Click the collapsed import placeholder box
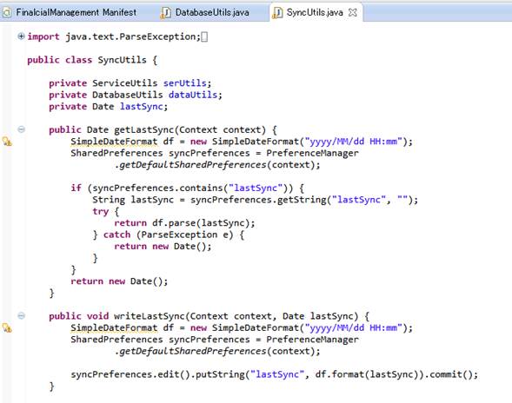This screenshot has width=512, height=403. tap(204, 36)
